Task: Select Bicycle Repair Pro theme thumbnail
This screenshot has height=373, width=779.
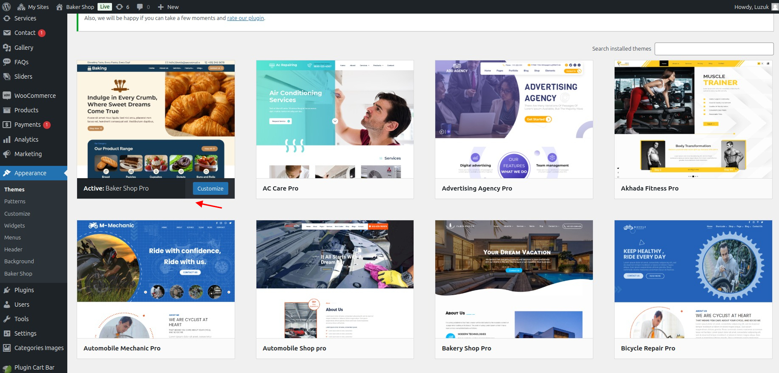Action: (693, 279)
